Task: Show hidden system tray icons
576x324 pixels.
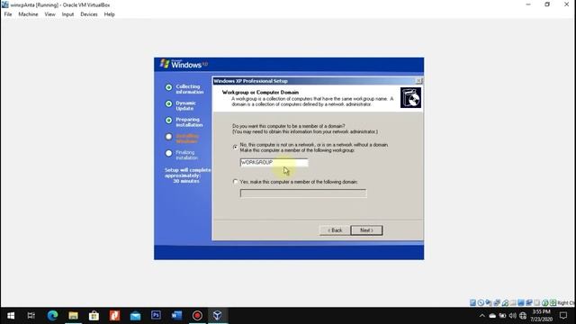Action: pyautogui.click(x=482, y=316)
